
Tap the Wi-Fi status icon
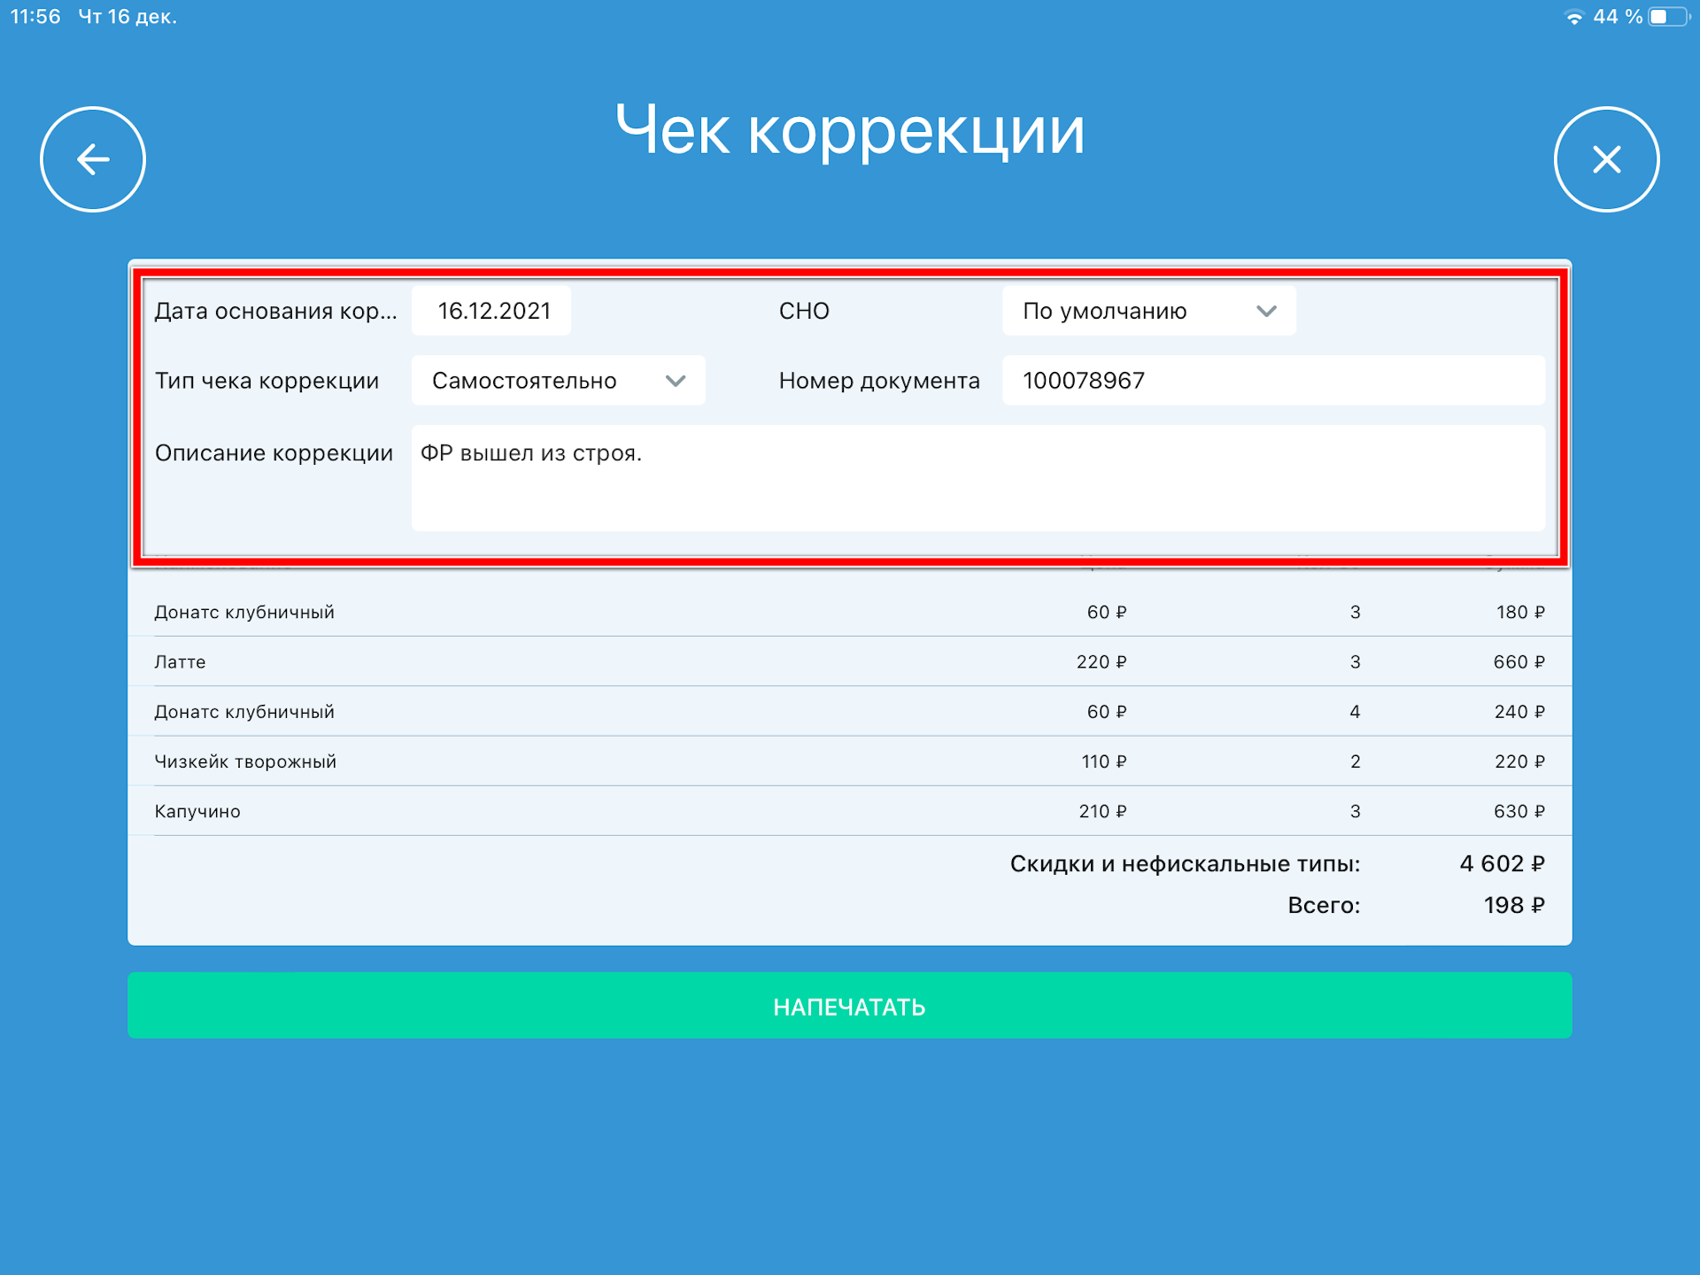pyautogui.click(x=1573, y=17)
